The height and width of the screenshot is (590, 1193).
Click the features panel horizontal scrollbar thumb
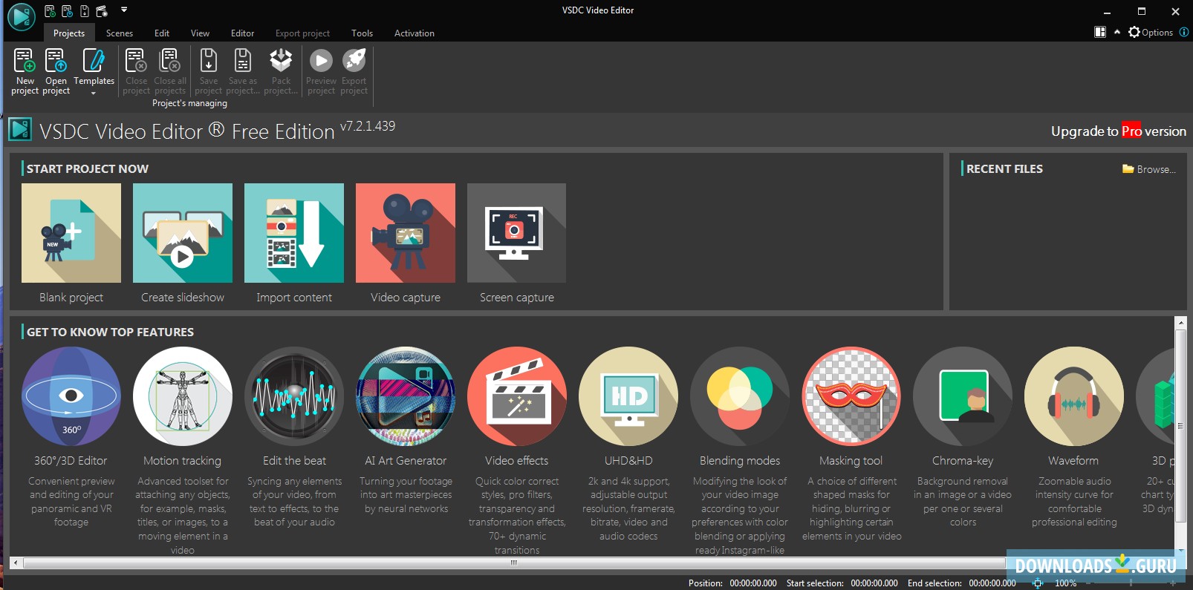click(513, 563)
